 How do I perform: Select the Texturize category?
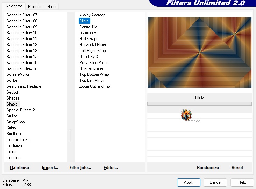click(14, 146)
